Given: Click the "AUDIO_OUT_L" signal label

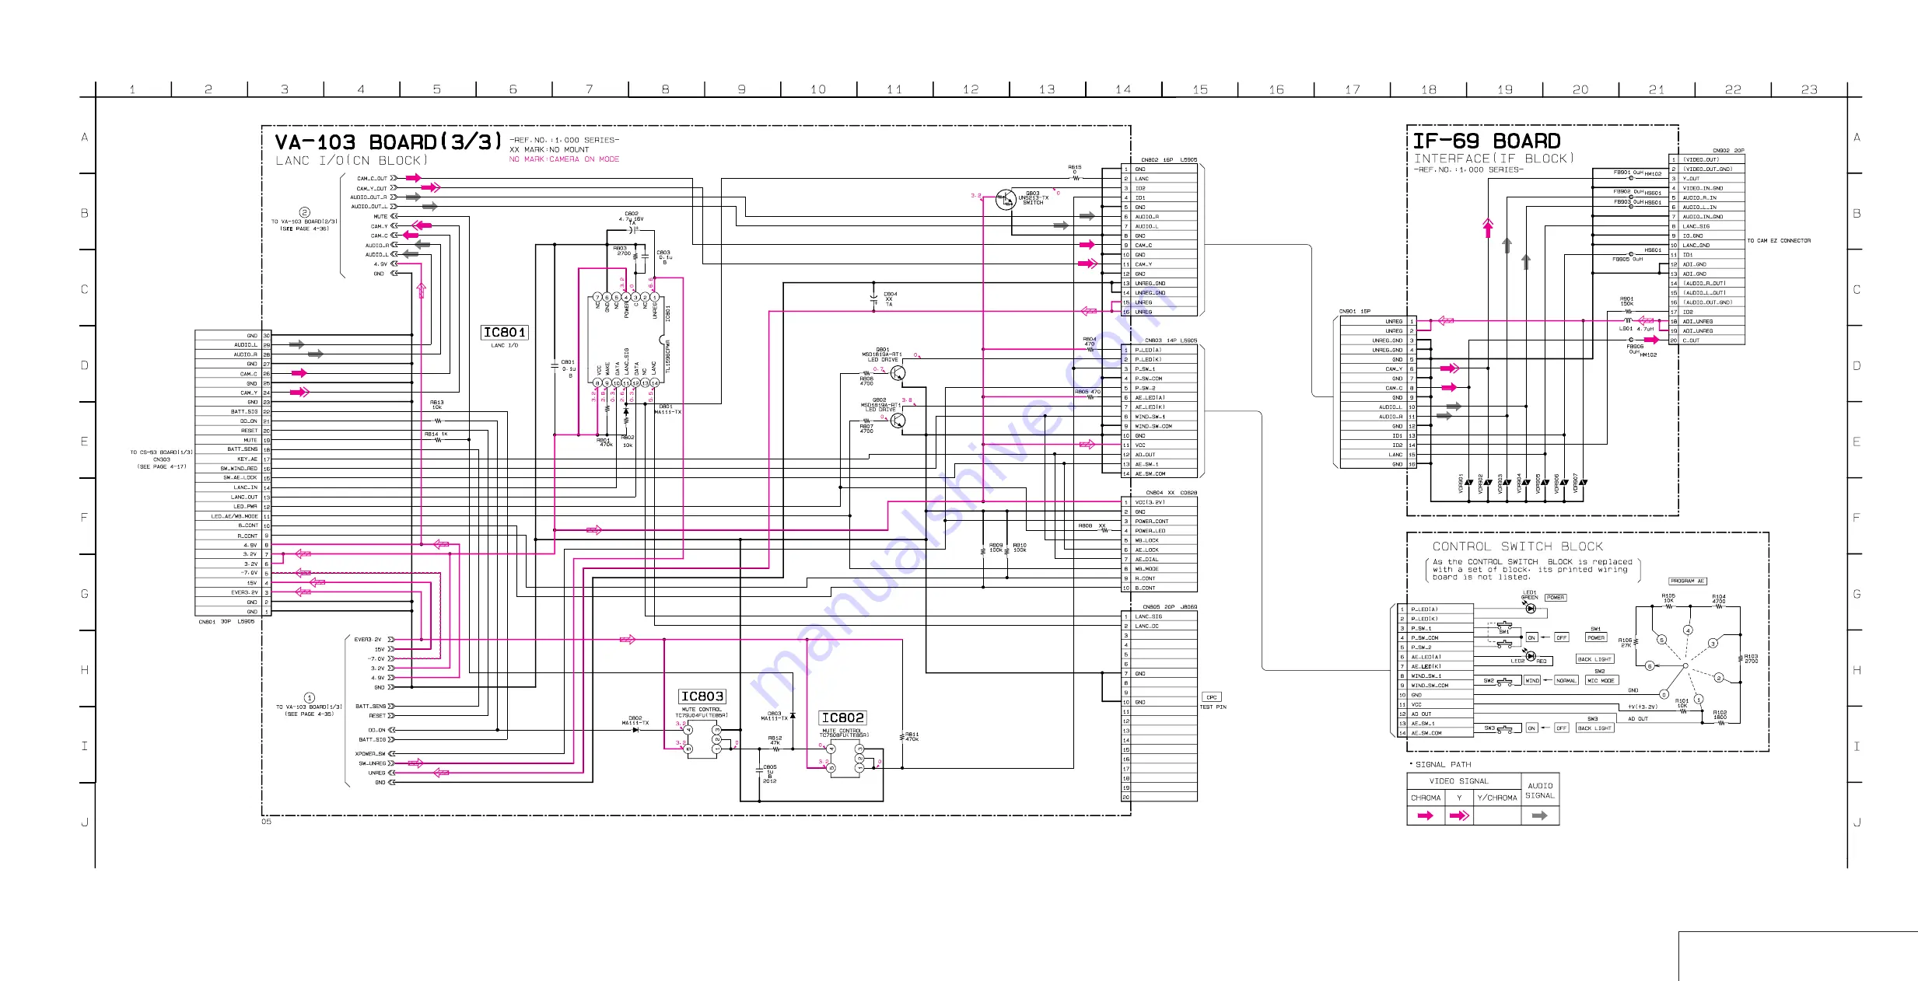Looking at the screenshot, I should (x=369, y=207).
